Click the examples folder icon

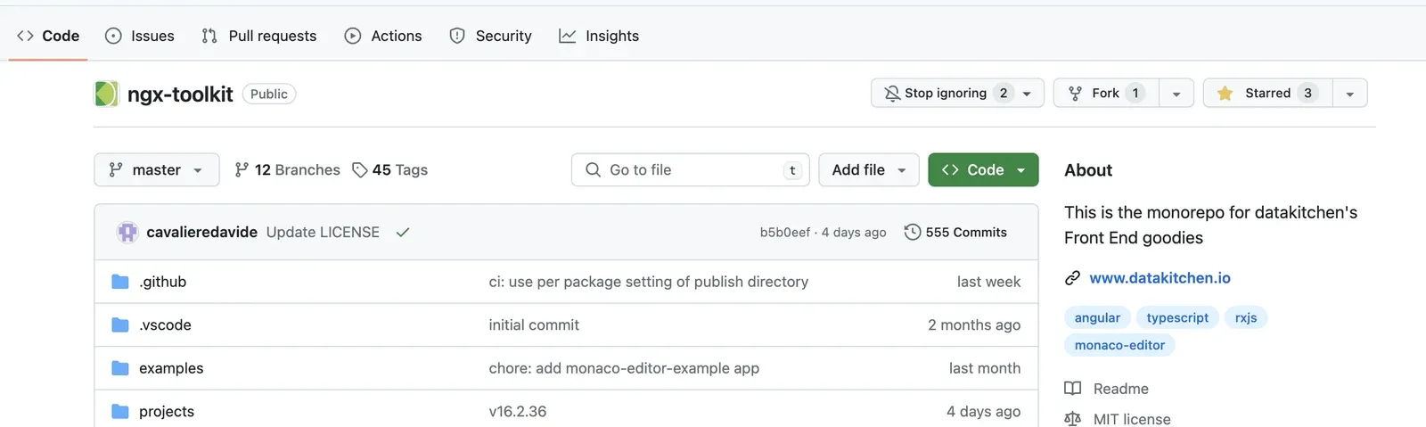(x=120, y=368)
